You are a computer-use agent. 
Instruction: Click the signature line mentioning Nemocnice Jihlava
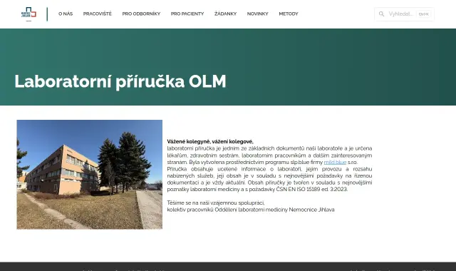pyautogui.click(x=251, y=210)
